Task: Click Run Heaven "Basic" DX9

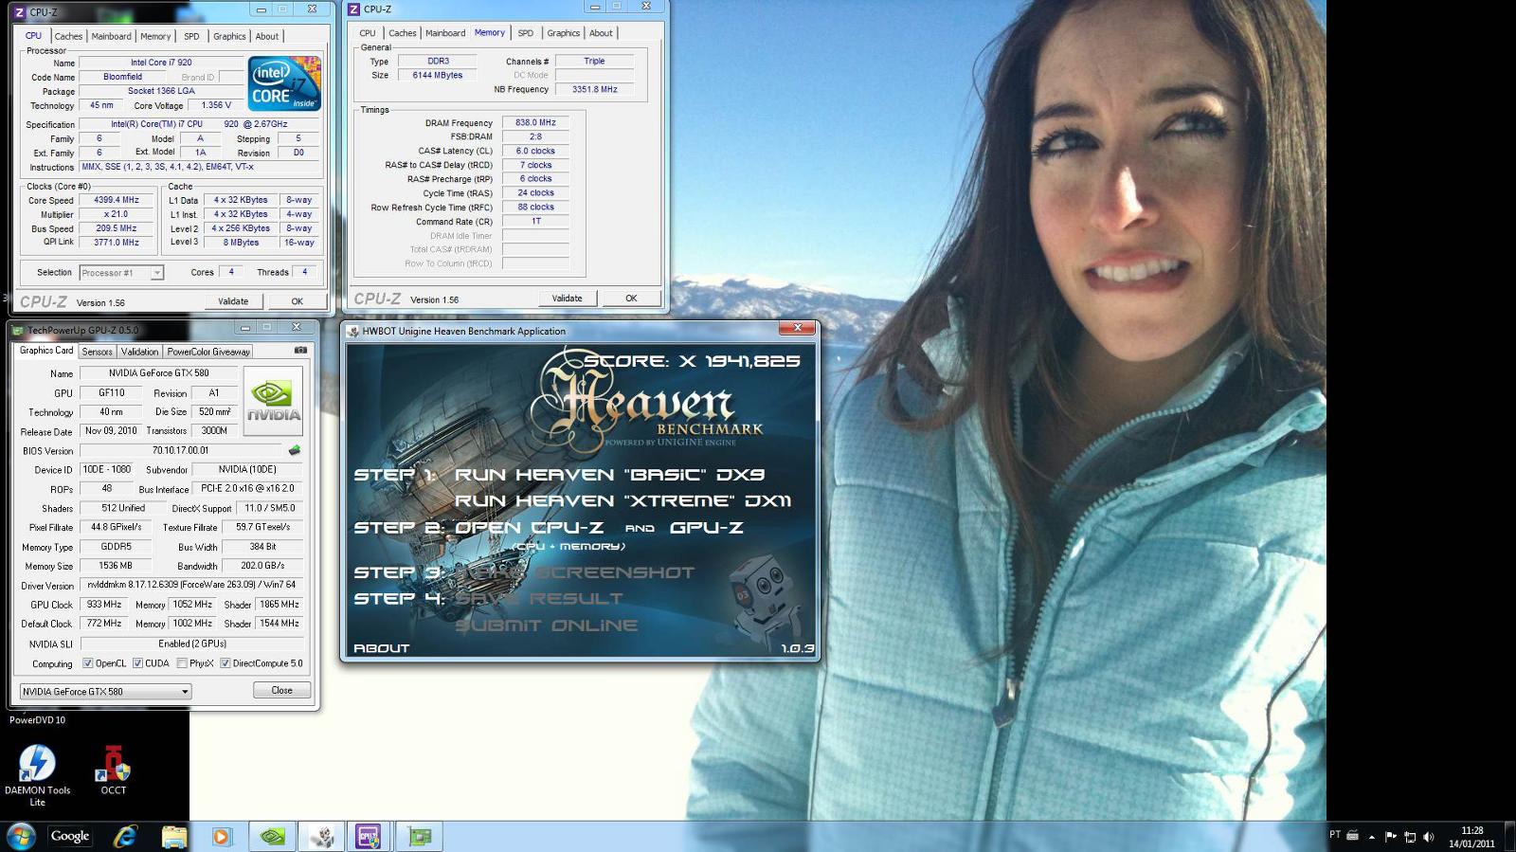Action: click(x=609, y=475)
